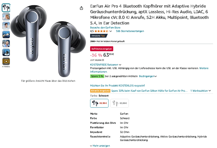217x148 pixels.
Task: Click Weitere Informationen link
Action: coord(204,68)
